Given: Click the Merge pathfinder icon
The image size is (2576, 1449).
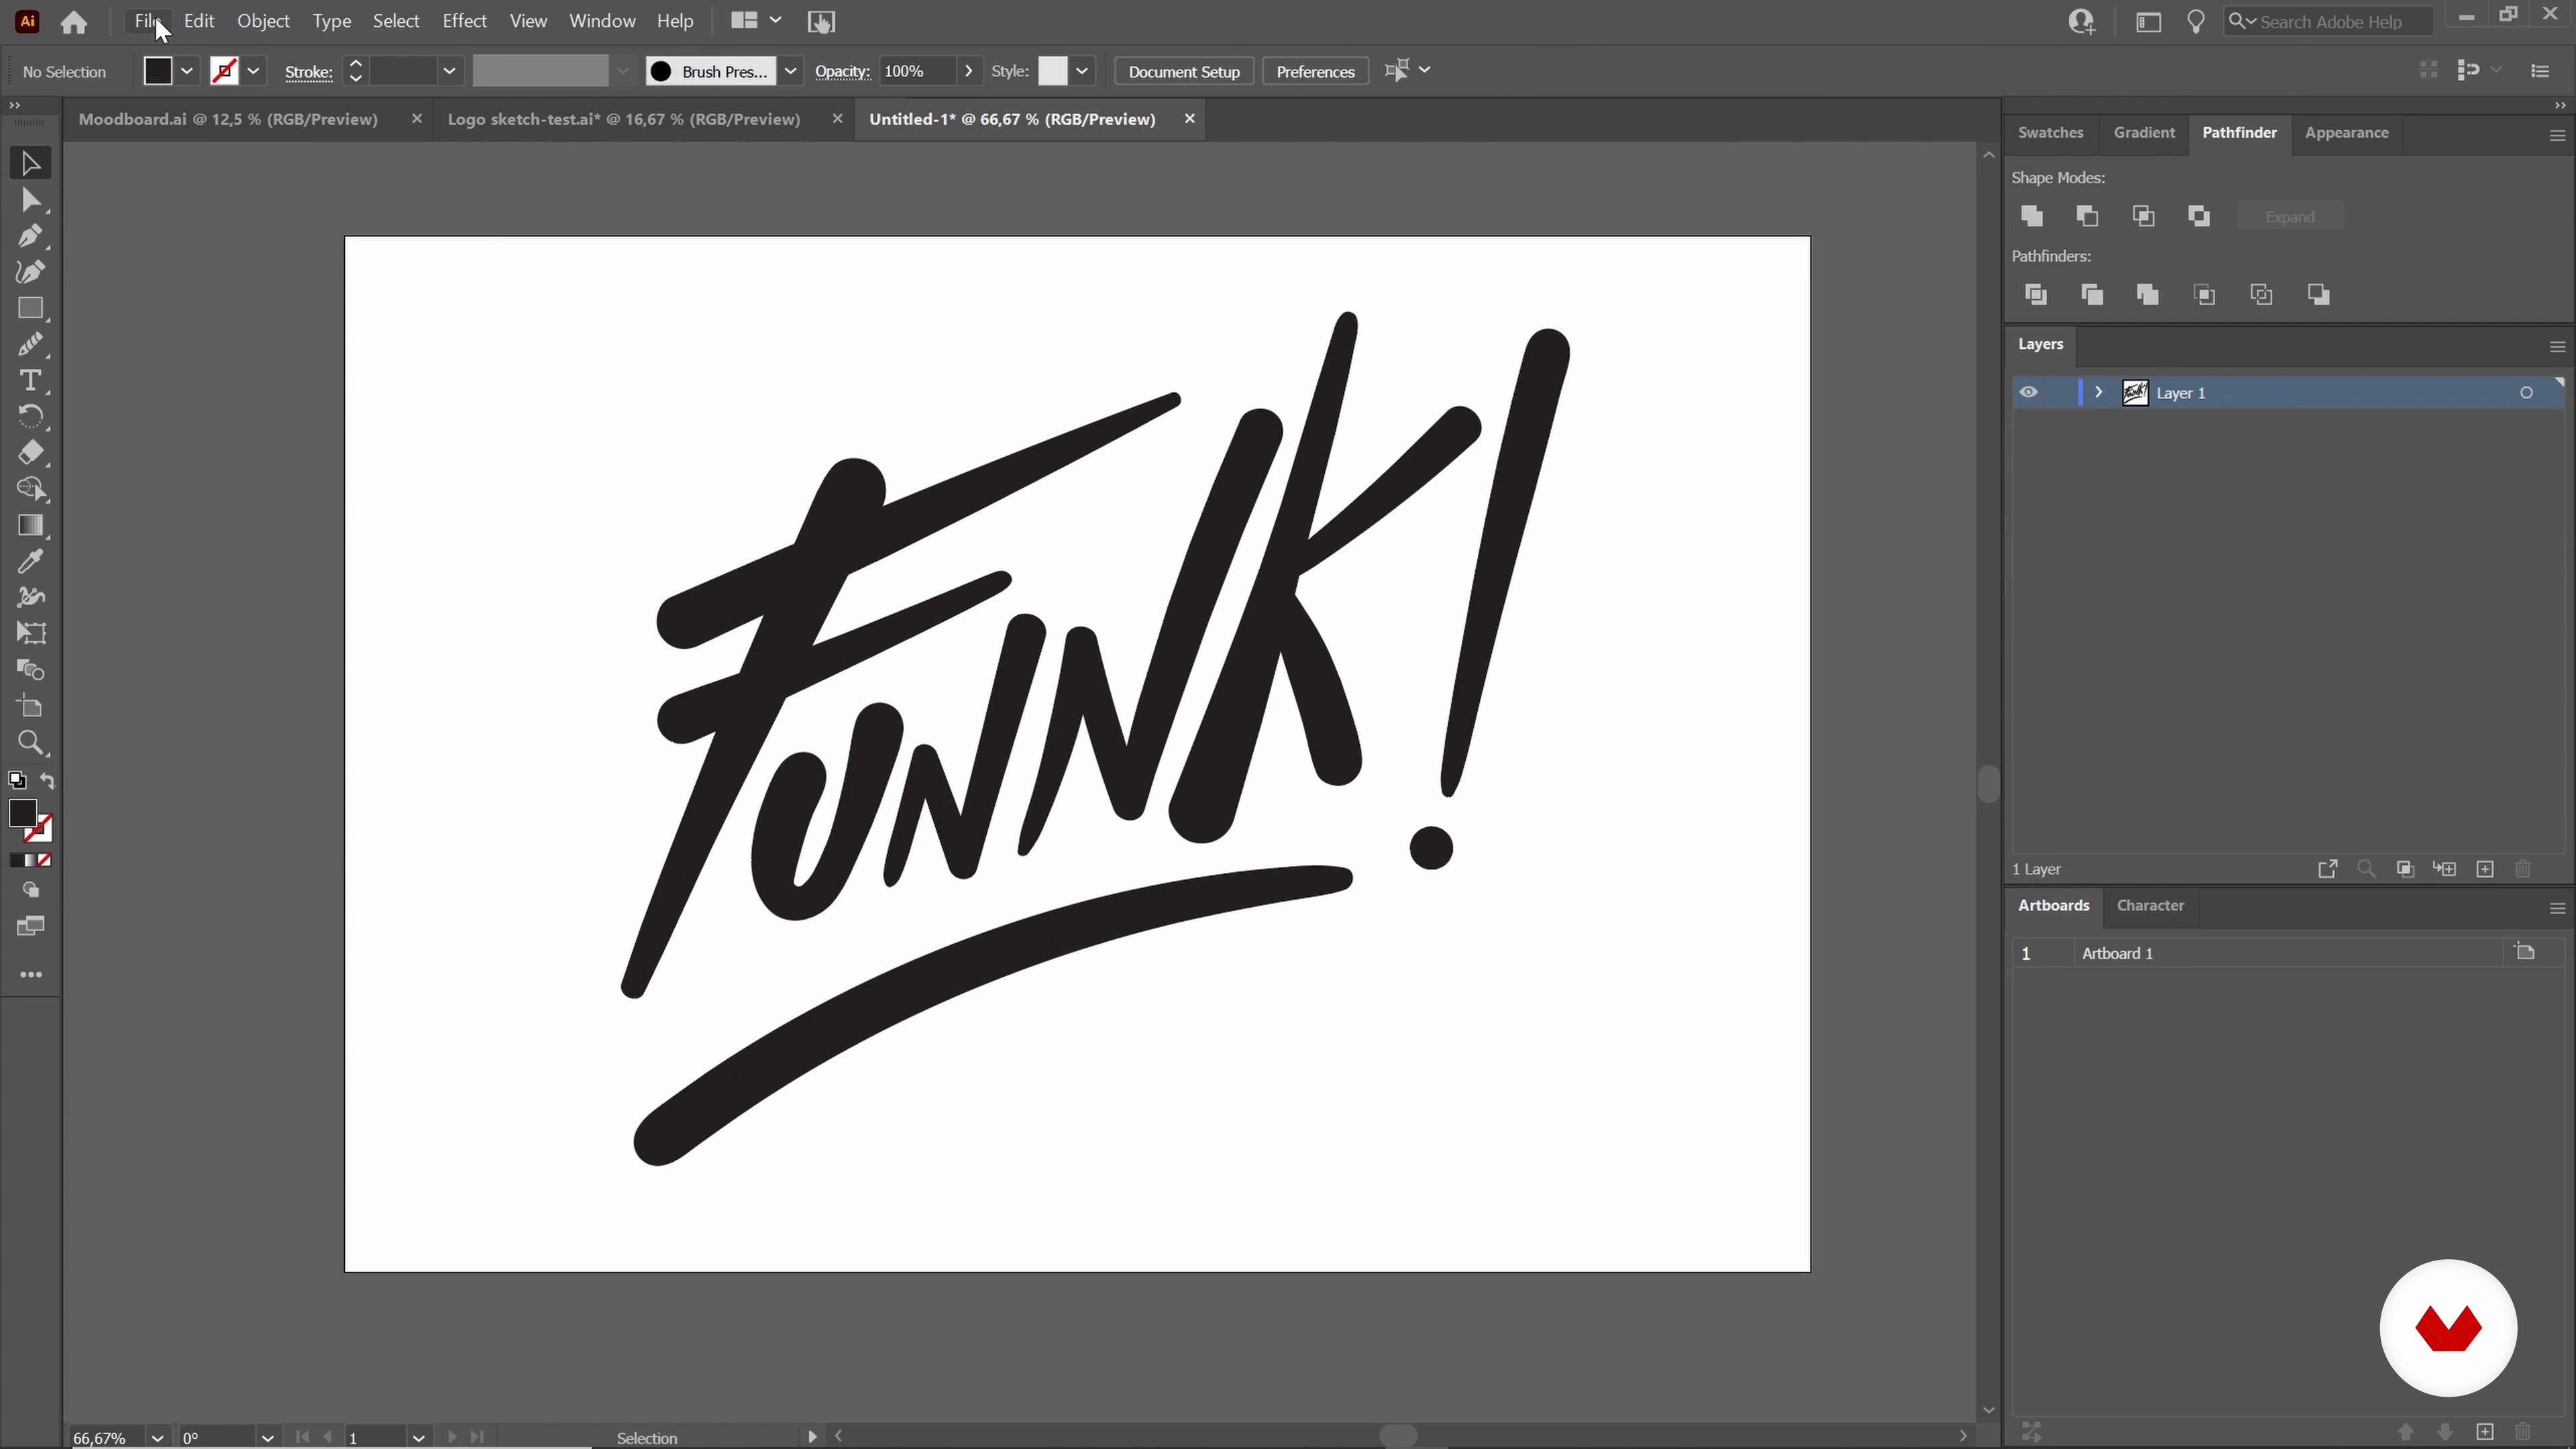Looking at the screenshot, I should point(2148,295).
